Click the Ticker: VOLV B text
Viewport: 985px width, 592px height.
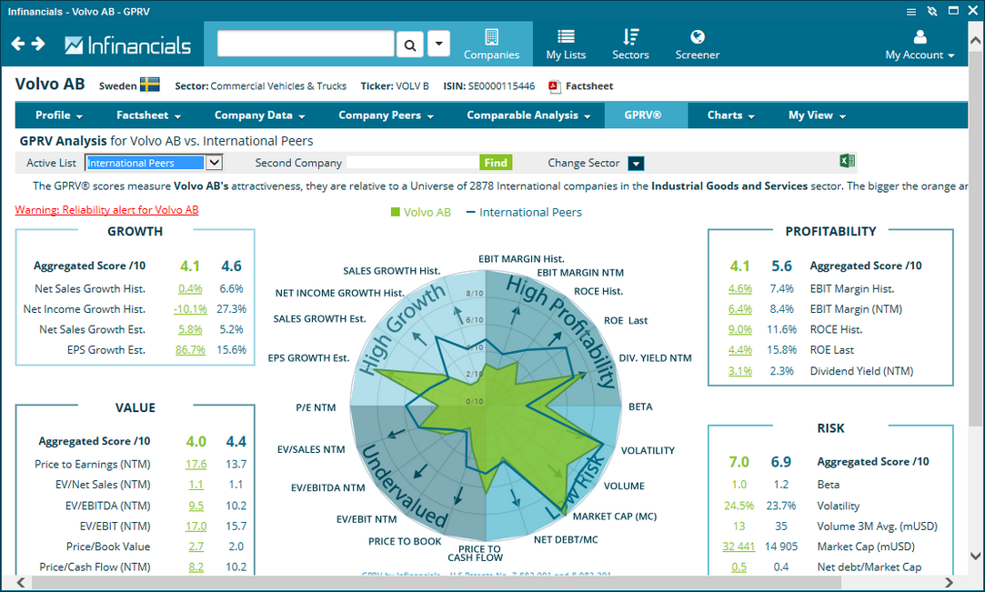pyautogui.click(x=395, y=86)
